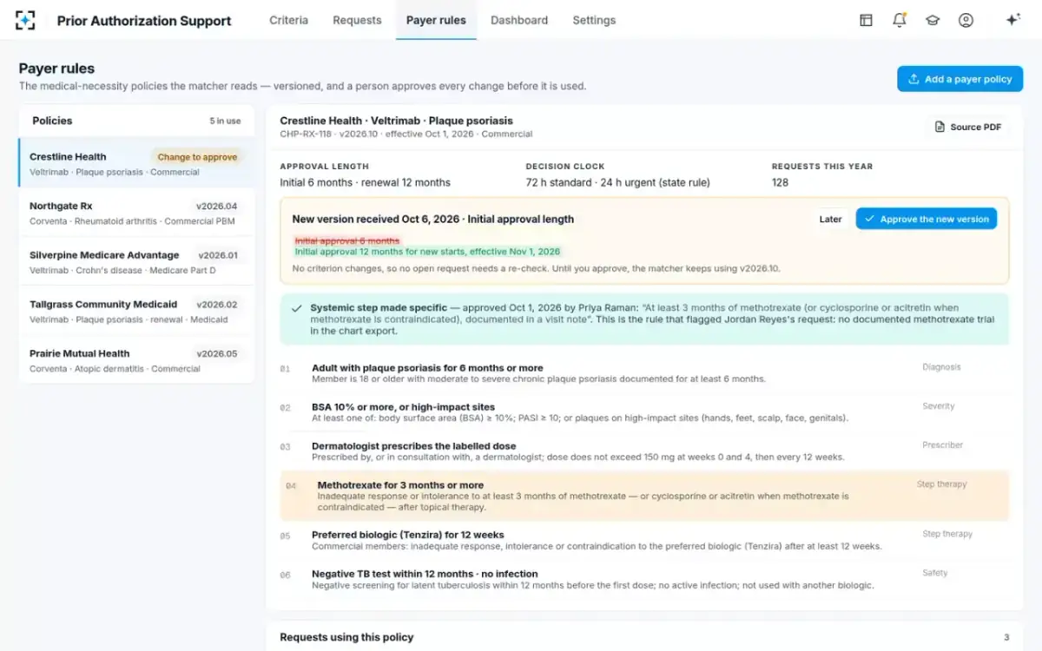
Task: Click the Crestline Health Veltrimab policy title
Action: coord(396,121)
